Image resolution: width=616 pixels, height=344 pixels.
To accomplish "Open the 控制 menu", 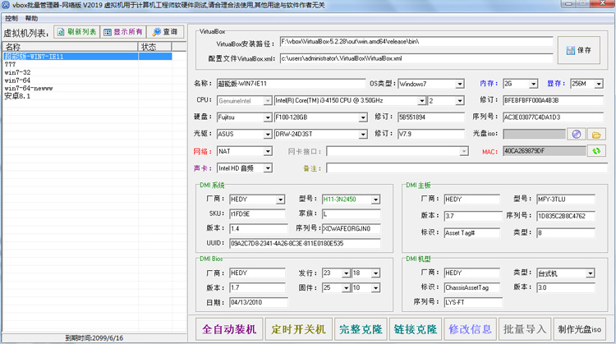I will pyautogui.click(x=11, y=18).
